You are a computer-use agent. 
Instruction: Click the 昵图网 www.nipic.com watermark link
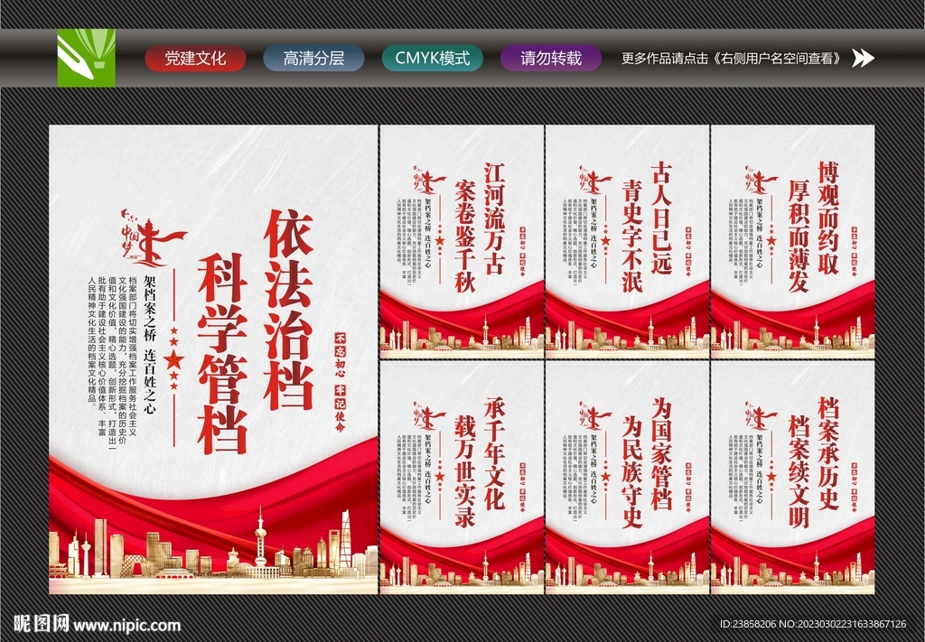coord(97,624)
